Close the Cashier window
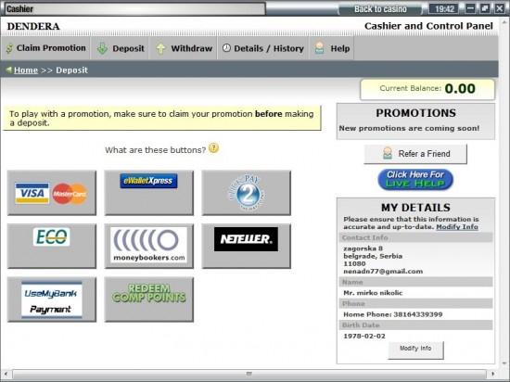The height and width of the screenshot is (382, 510). point(500,8)
